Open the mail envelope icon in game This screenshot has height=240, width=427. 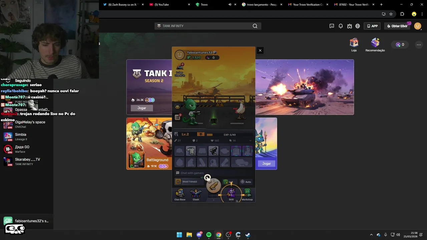point(177,107)
